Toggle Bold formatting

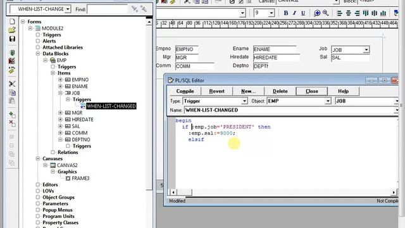coord(285,13)
